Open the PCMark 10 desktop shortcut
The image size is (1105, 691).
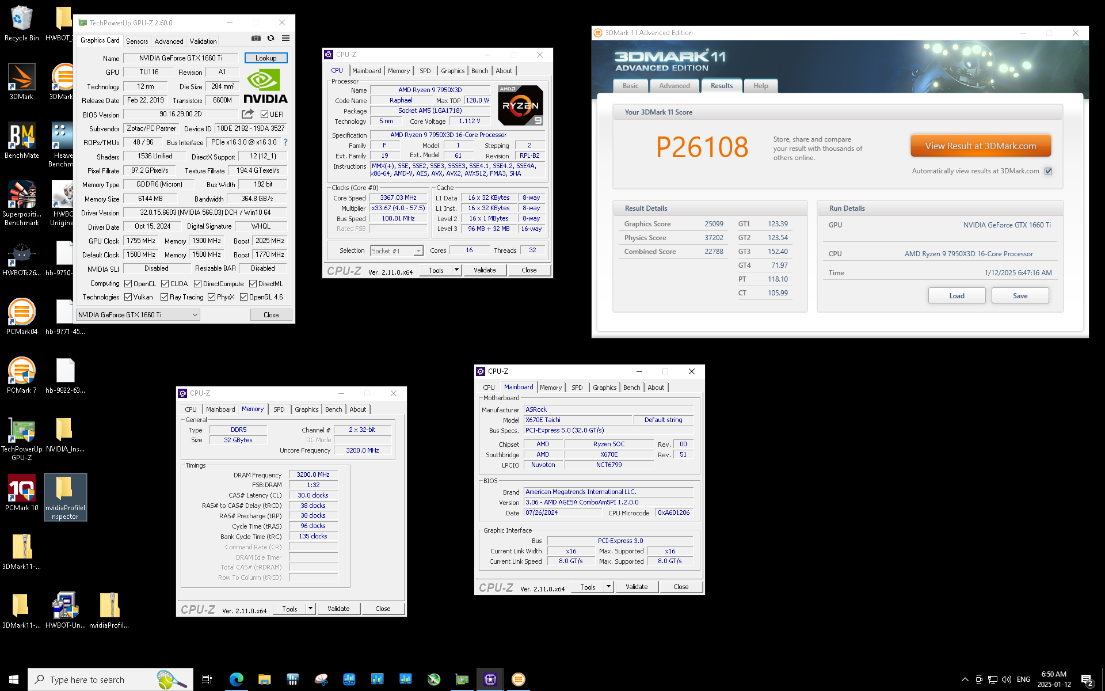22,493
